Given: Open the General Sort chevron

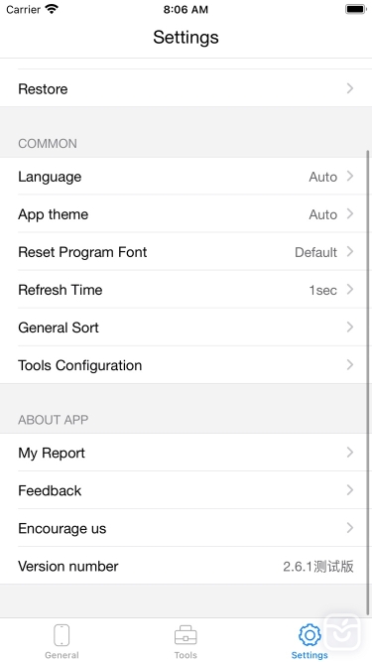Looking at the screenshot, I should click(350, 328).
